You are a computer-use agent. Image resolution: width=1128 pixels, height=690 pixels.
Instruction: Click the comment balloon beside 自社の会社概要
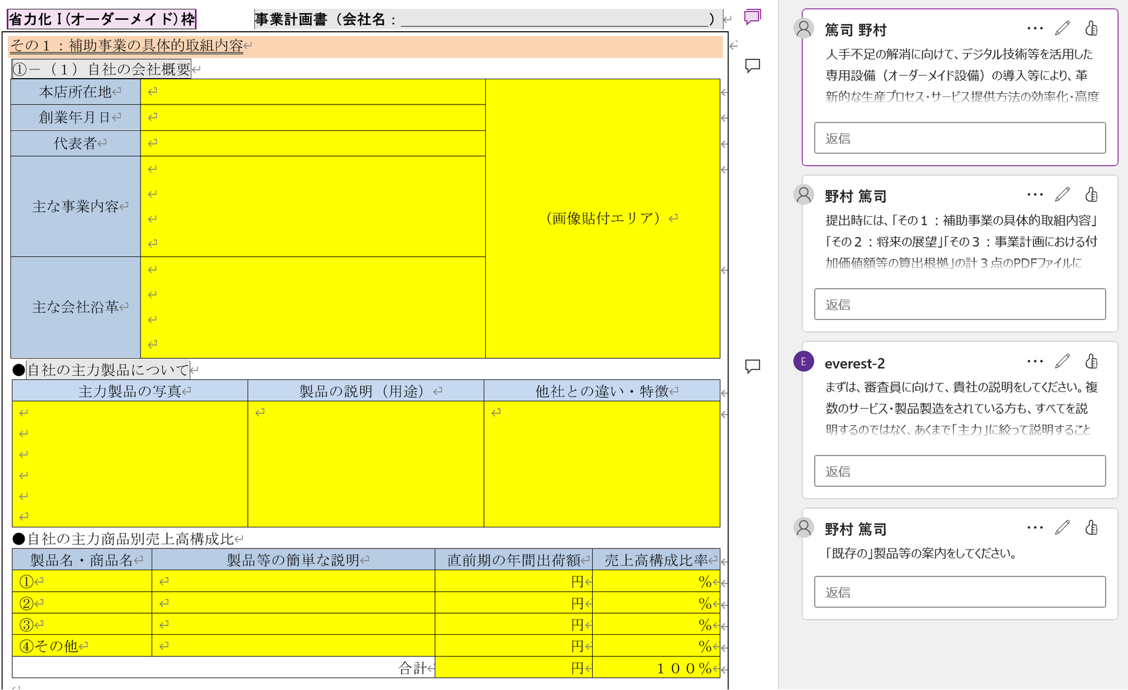point(752,65)
